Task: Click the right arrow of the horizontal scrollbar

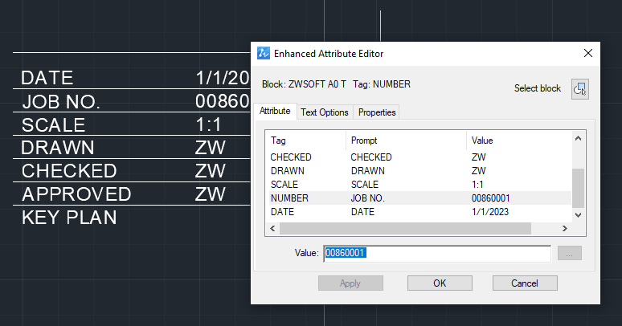Action: click(565, 228)
